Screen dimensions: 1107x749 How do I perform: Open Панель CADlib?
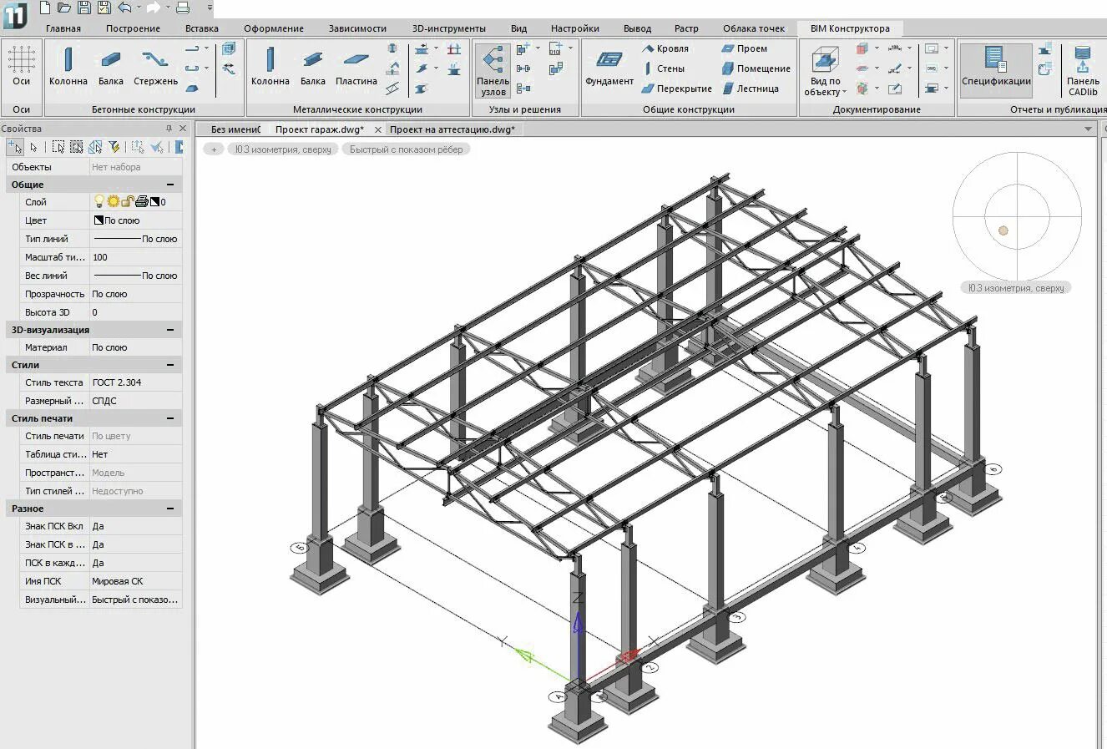1083,71
